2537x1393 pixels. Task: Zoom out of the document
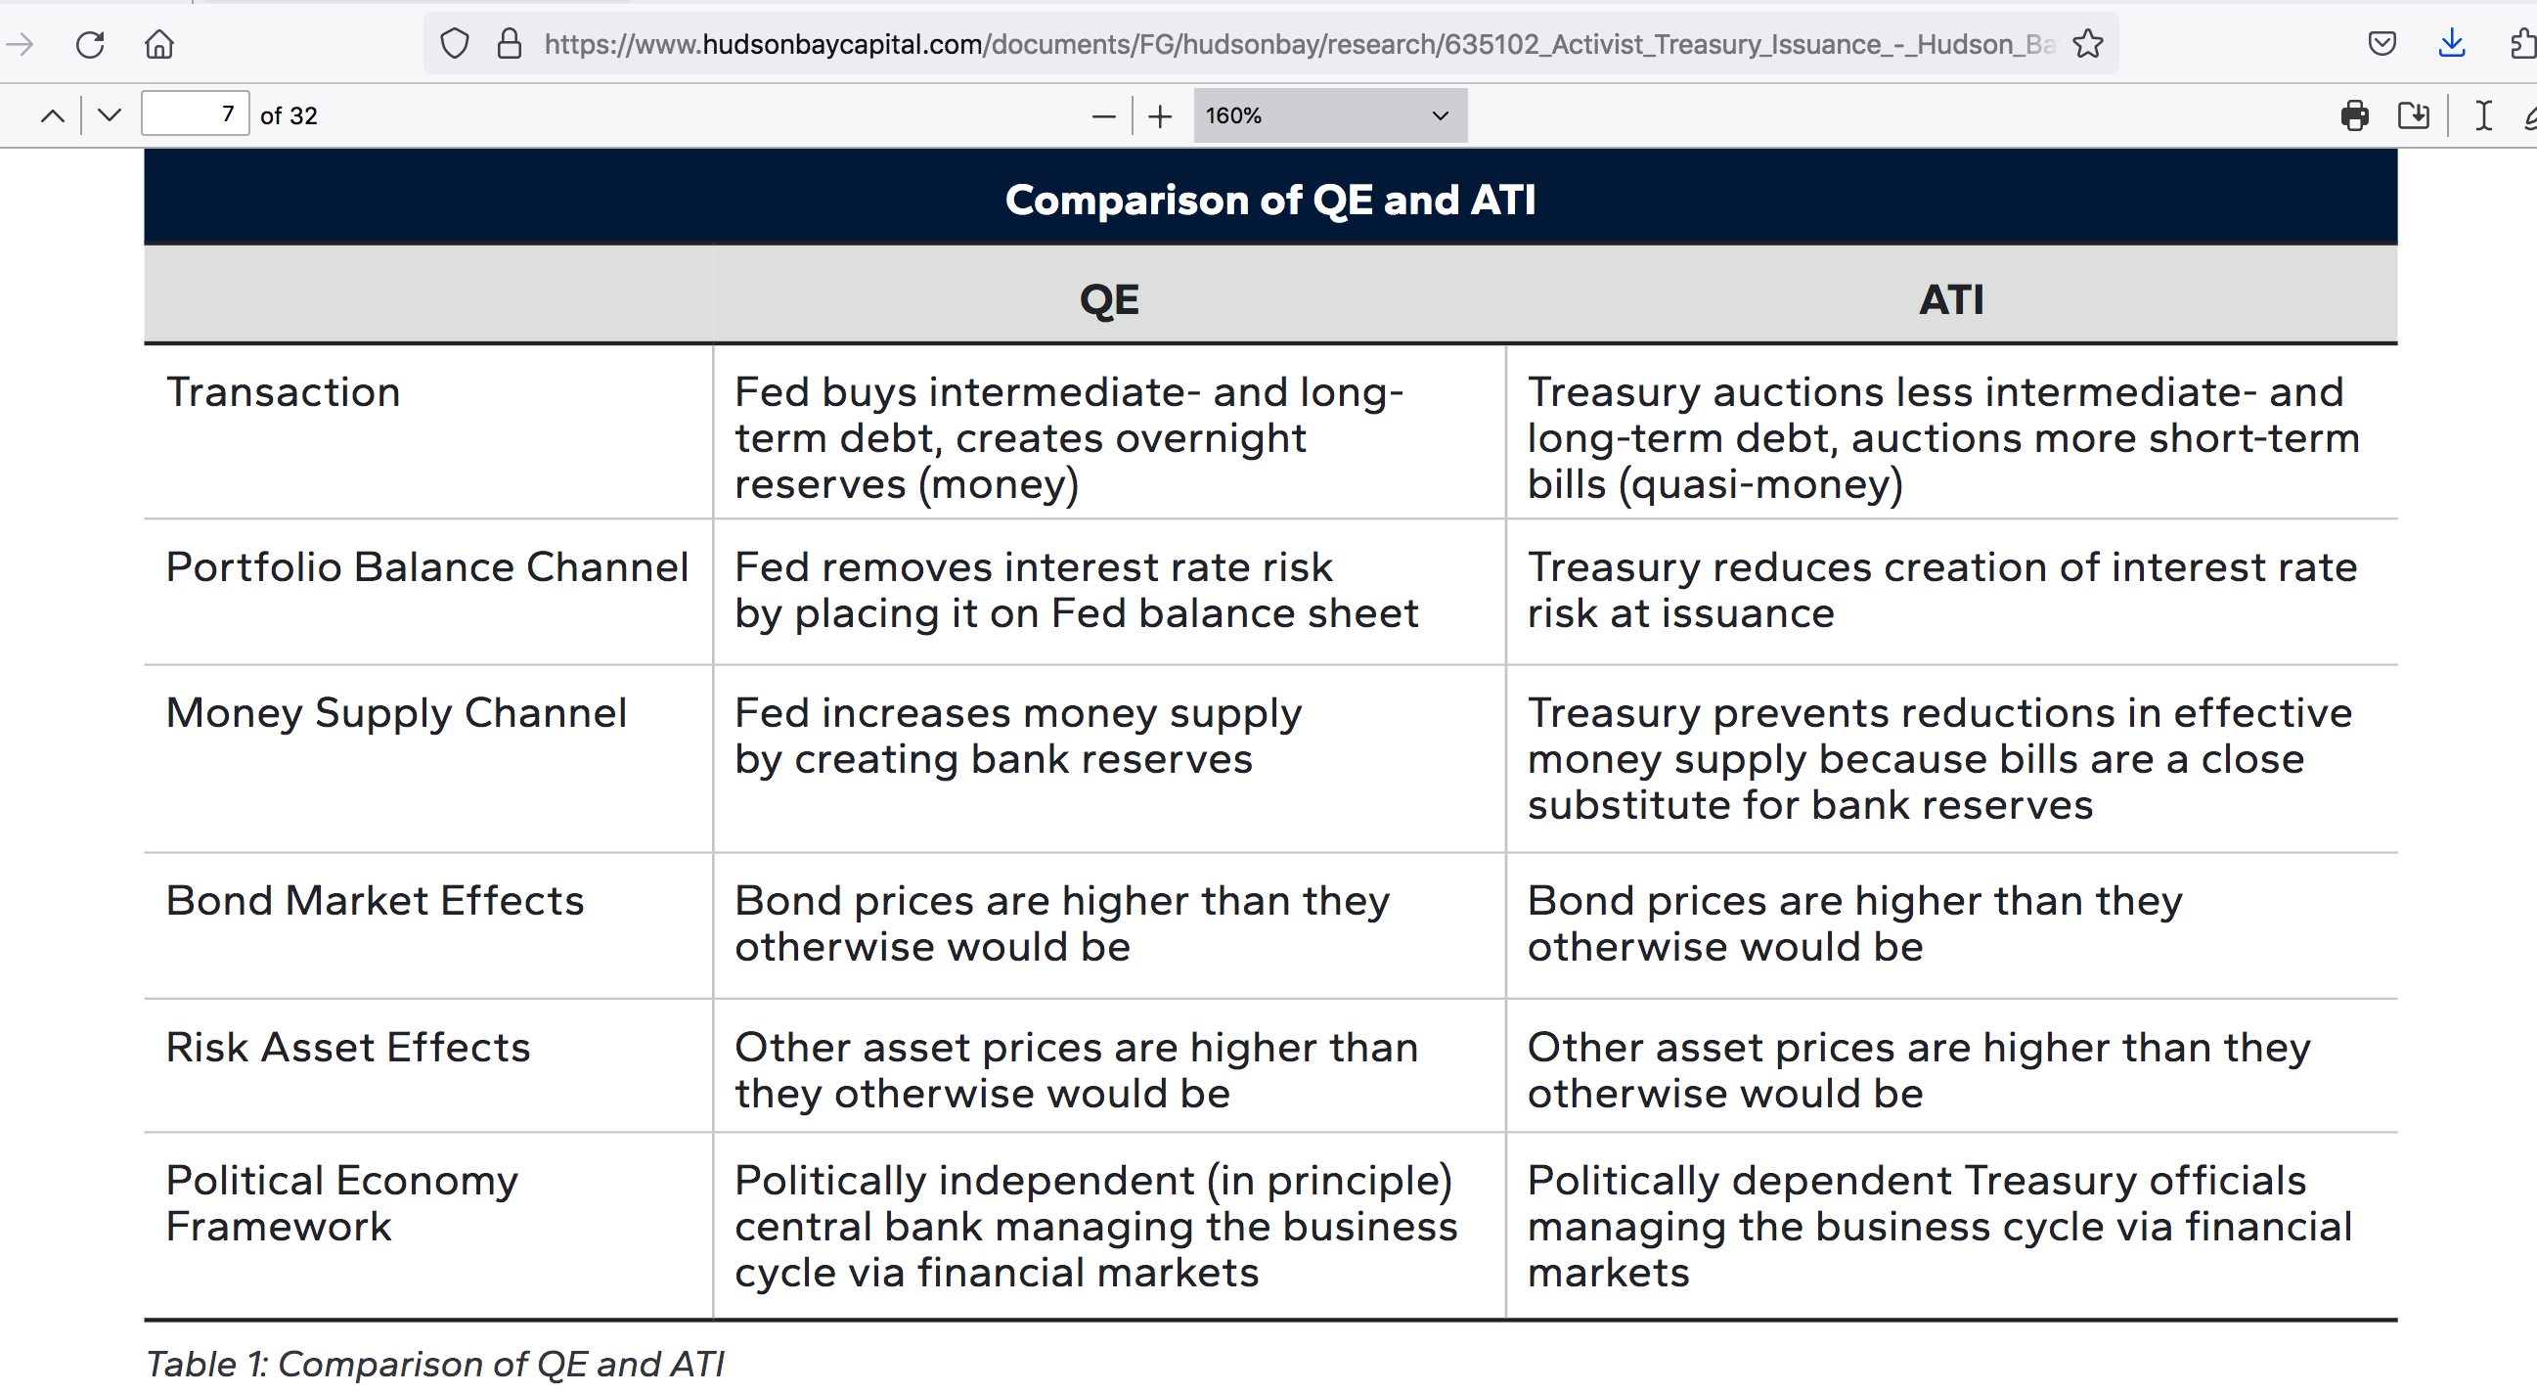point(1104,116)
